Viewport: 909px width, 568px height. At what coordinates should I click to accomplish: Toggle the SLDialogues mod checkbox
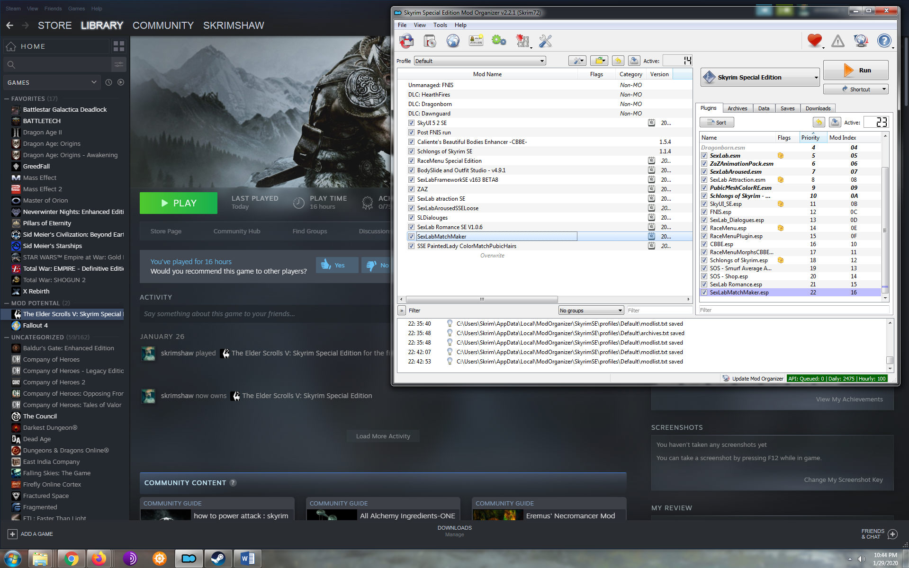coord(411,218)
